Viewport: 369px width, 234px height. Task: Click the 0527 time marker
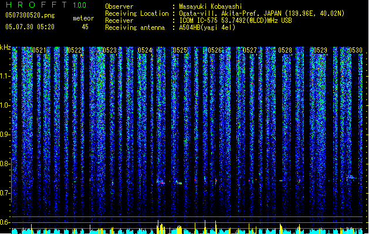pyautogui.click(x=250, y=50)
